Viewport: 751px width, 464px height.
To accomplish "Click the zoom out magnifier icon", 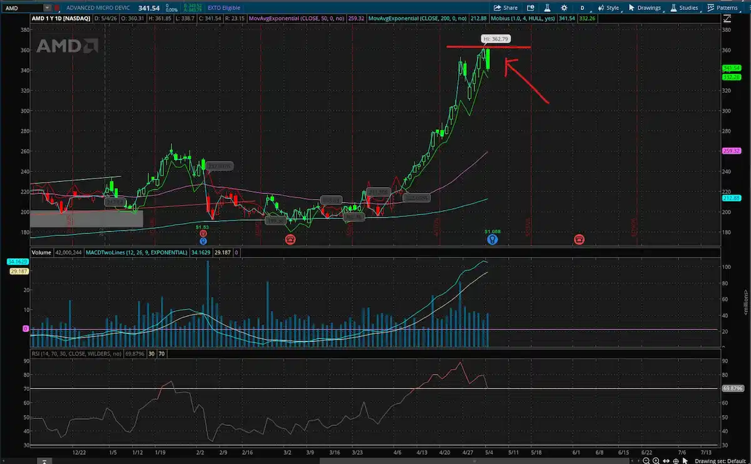I will coord(646,460).
